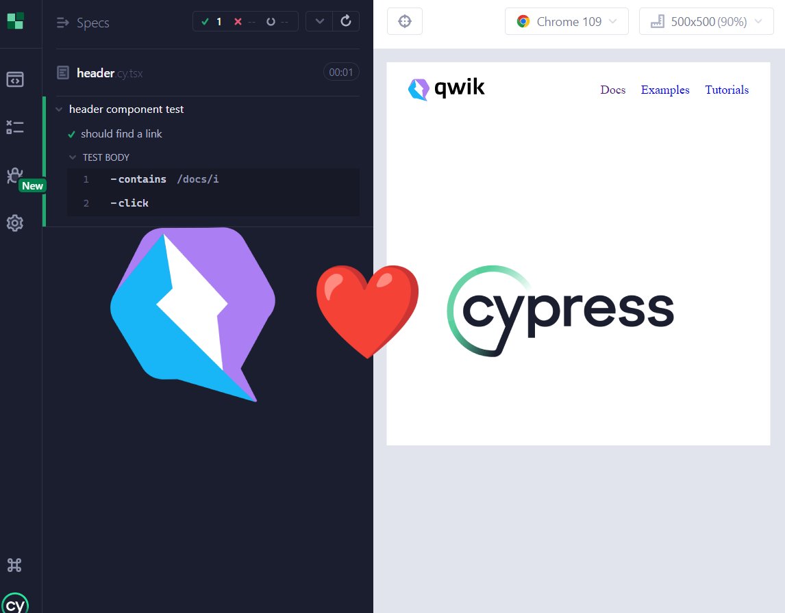The image size is (785, 613).
Task: Open the Examples link in preview
Action: tap(665, 90)
